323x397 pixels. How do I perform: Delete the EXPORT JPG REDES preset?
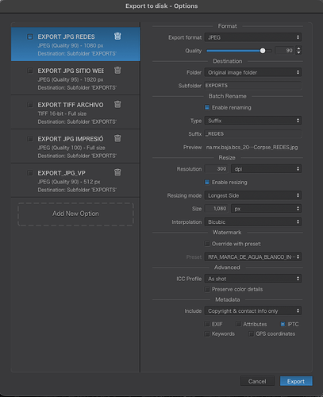pyautogui.click(x=117, y=36)
